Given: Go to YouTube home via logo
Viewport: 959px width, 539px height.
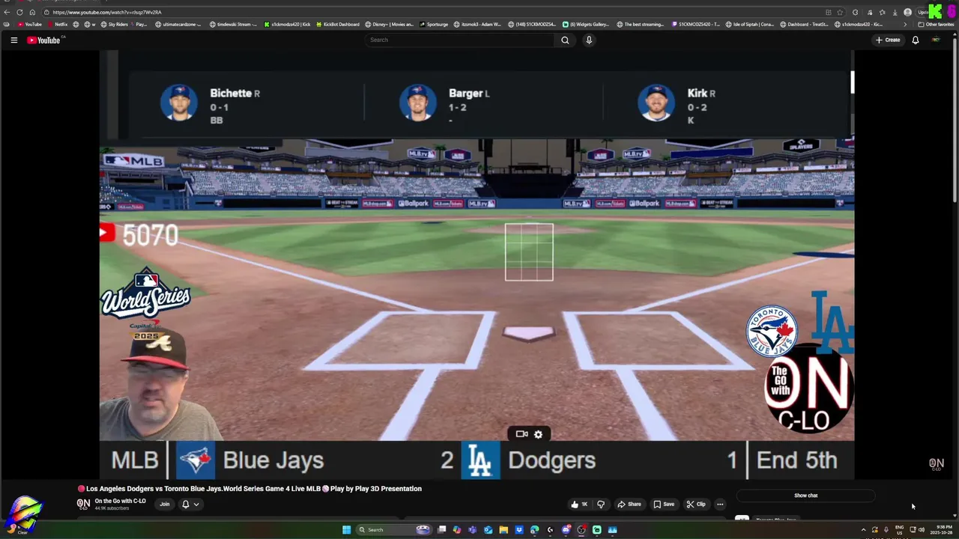Looking at the screenshot, I should 43,40.
